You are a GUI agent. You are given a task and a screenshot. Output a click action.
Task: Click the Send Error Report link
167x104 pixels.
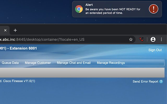(x=145, y=81)
